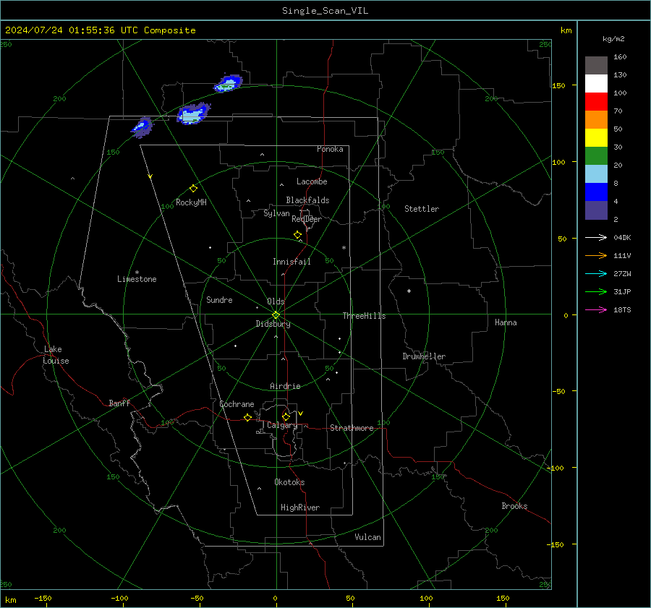Click the white 04DK arrow icon
This screenshot has height=608, width=651.
[x=596, y=237]
